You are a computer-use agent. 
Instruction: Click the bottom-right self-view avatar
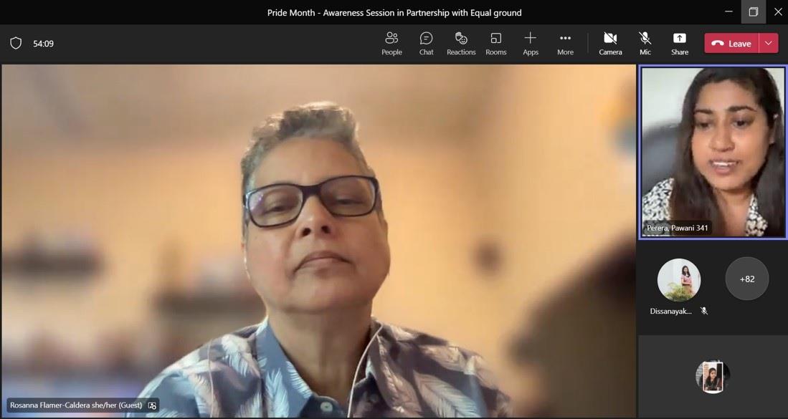pyautogui.click(x=712, y=377)
